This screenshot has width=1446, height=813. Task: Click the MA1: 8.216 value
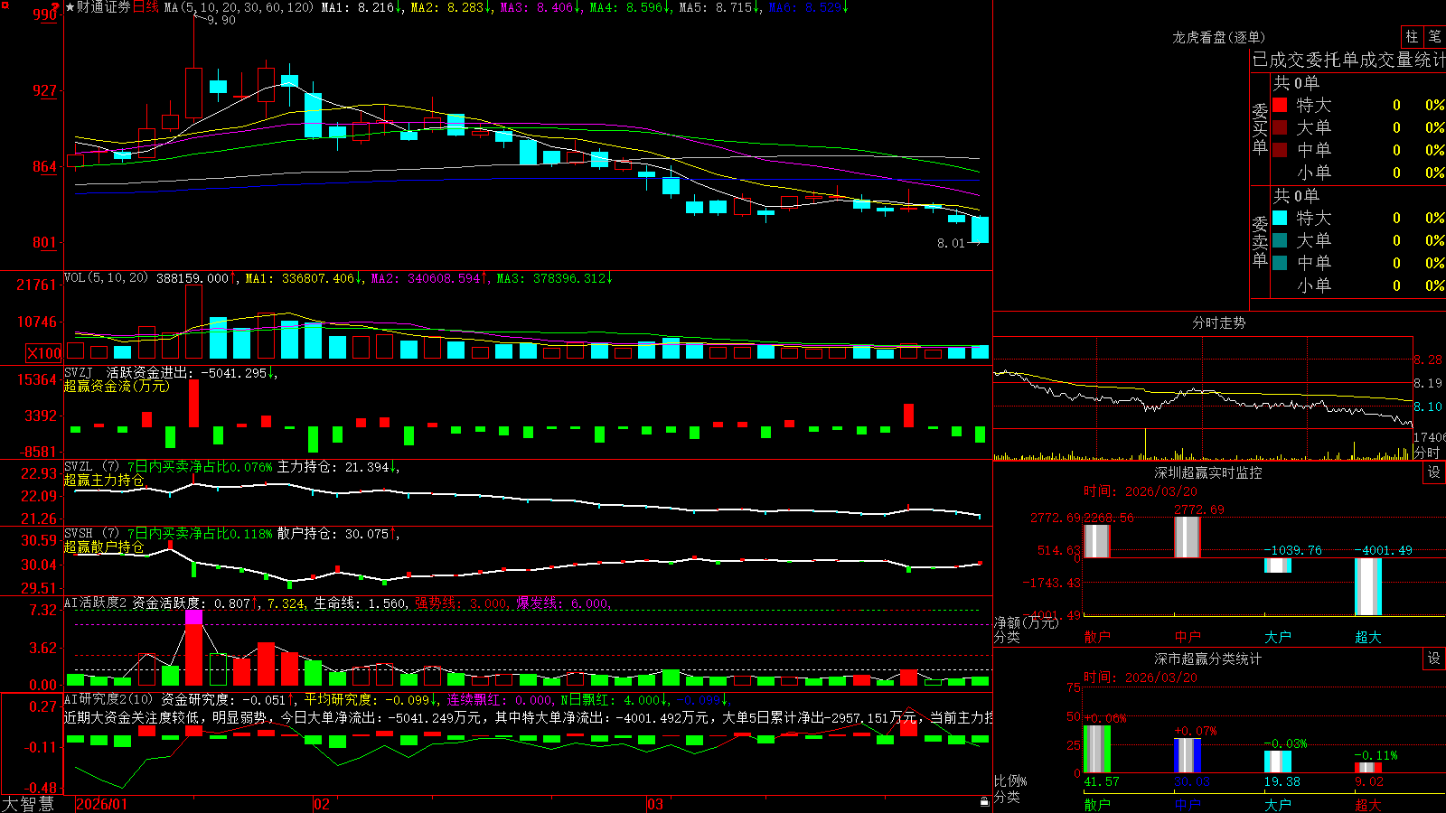point(361,7)
